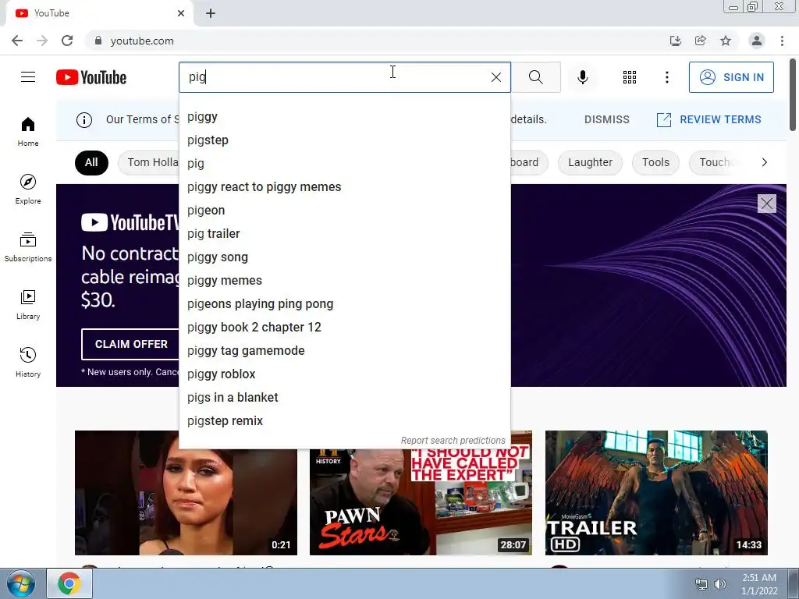
Task: Open the volume control in system tray
Action: pos(719,584)
